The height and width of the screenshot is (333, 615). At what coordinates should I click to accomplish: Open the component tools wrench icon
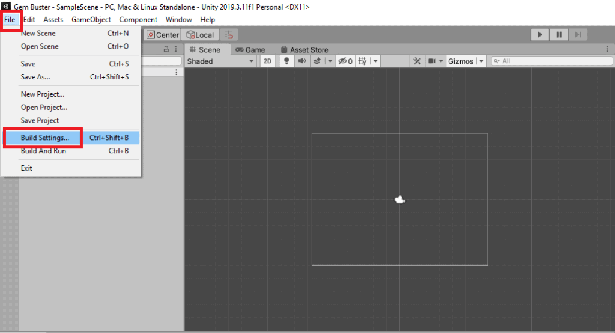pyautogui.click(x=417, y=61)
